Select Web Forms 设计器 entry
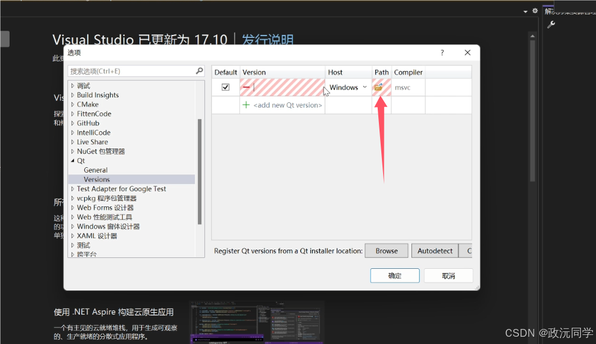 105,207
